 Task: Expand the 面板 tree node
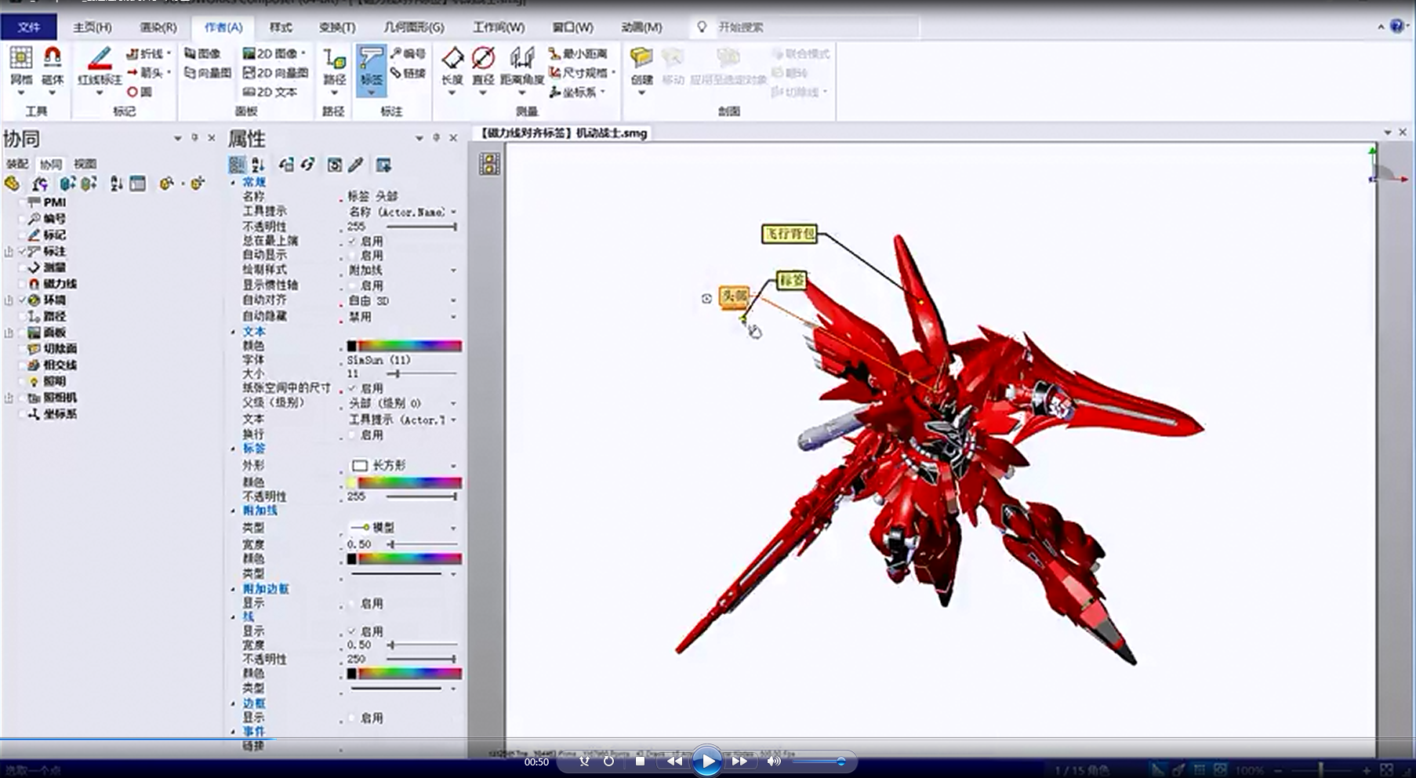[9, 333]
